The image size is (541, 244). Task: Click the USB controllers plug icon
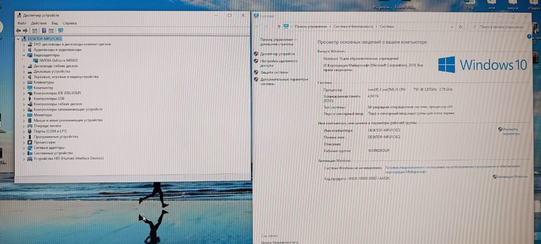point(30,98)
